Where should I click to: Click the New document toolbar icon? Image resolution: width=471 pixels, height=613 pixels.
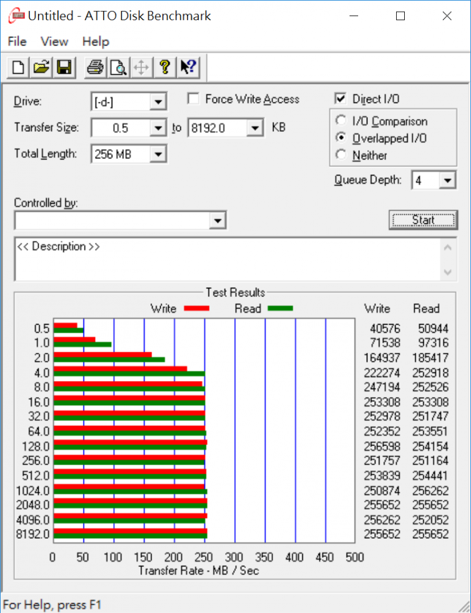point(18,67)
